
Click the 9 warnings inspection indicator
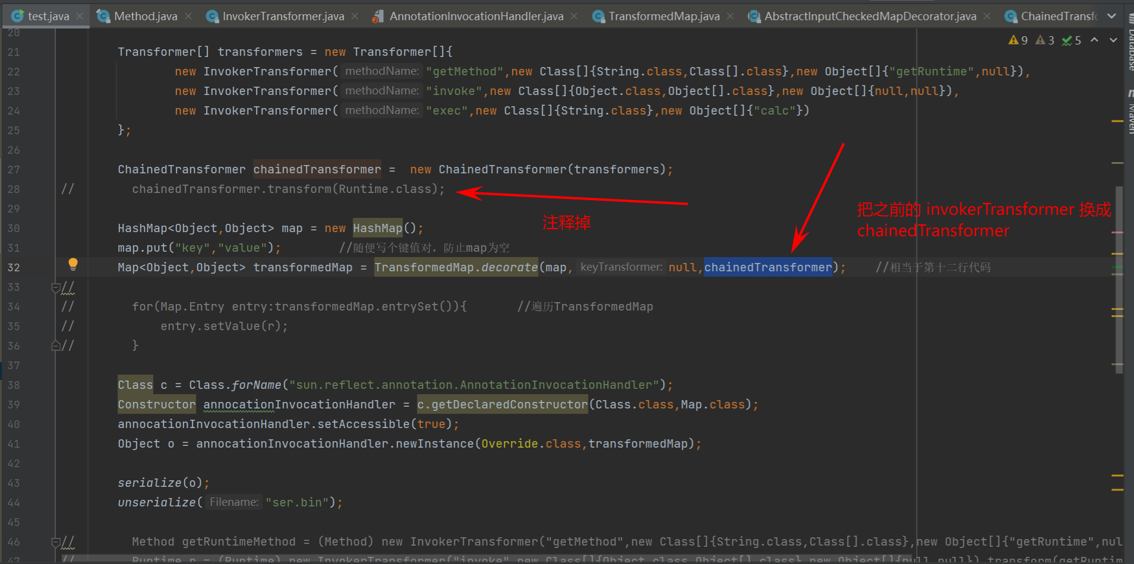(1018, 40)
